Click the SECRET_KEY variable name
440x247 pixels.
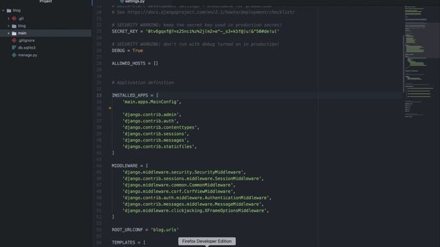click(x=125, y=32)
